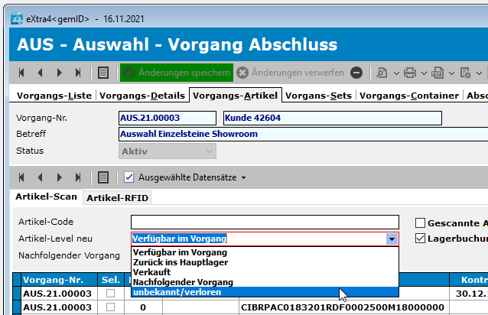This screenshot has height=315, width=488.
Task: Click the black minus circle icon
Action: 356,73
